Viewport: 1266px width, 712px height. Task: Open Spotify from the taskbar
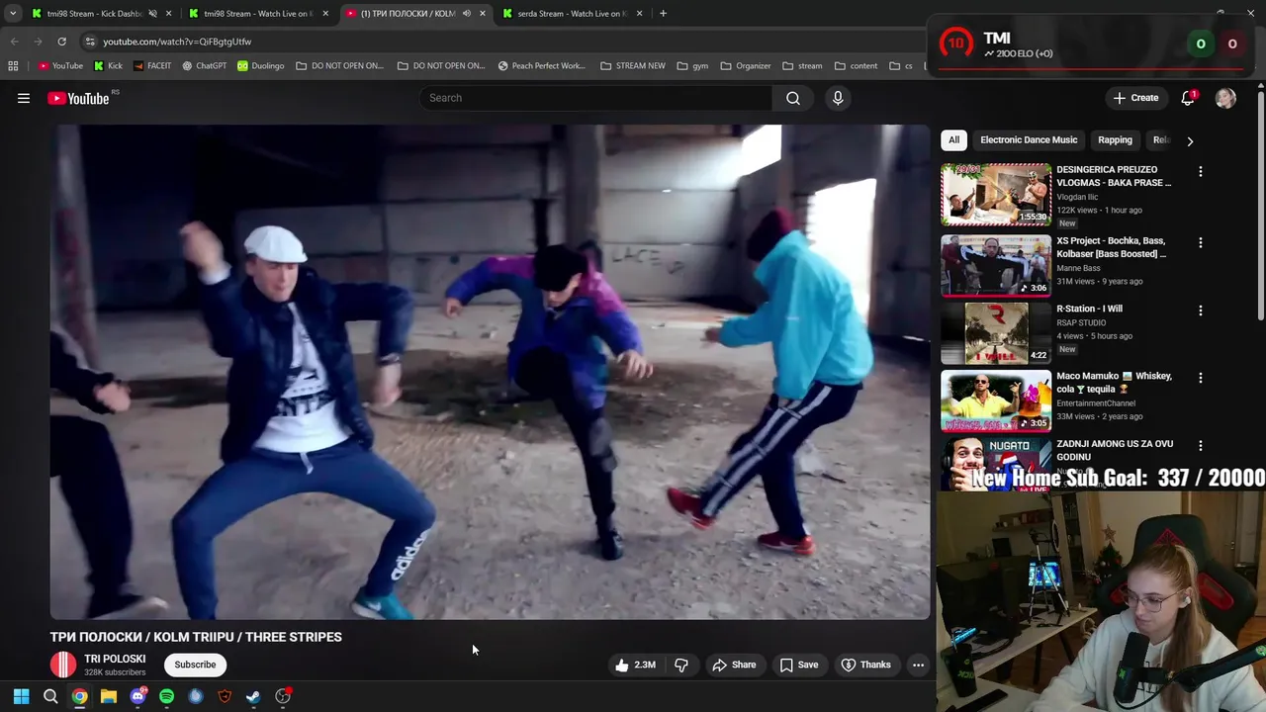click(x=166, y=696)
